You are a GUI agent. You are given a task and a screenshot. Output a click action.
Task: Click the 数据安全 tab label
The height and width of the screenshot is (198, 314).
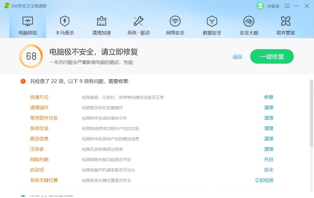[x=212, y=33]
